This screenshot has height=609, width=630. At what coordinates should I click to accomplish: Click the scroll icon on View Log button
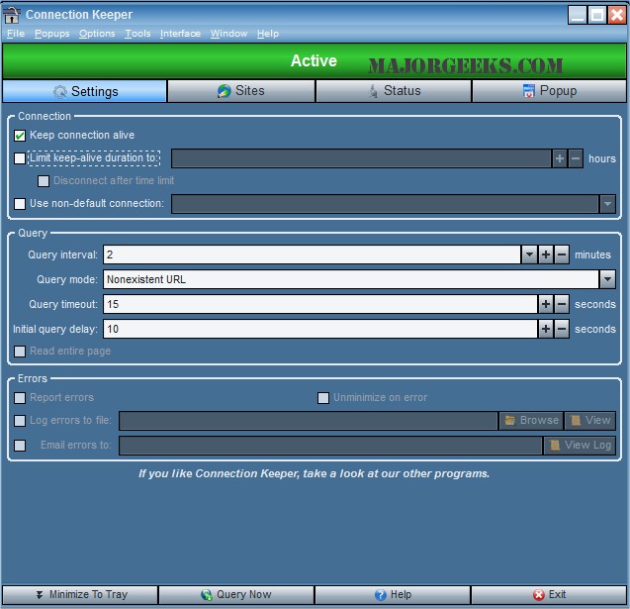tap(555, 446)
